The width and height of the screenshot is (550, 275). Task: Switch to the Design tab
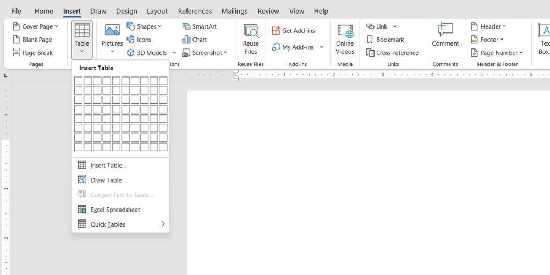click(x=127, y=11)
